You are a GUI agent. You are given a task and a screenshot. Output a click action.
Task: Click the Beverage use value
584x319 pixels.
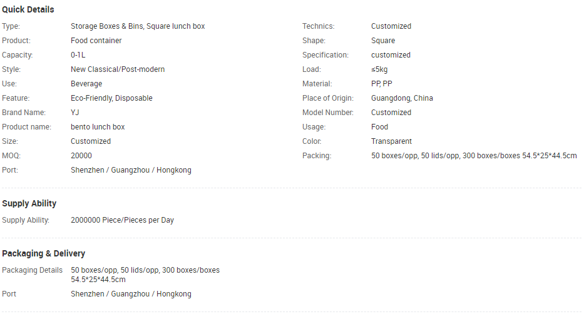pos(86,84)
